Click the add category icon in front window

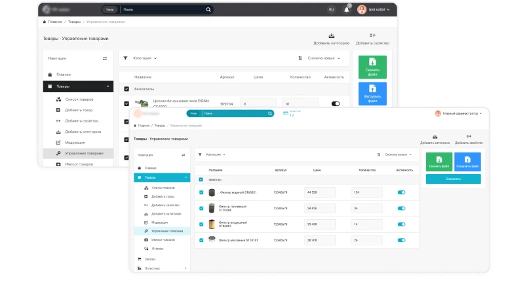coord(435,137)
